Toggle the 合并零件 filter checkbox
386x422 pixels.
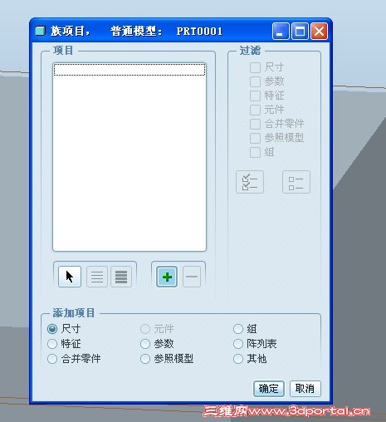pos(255,124)
